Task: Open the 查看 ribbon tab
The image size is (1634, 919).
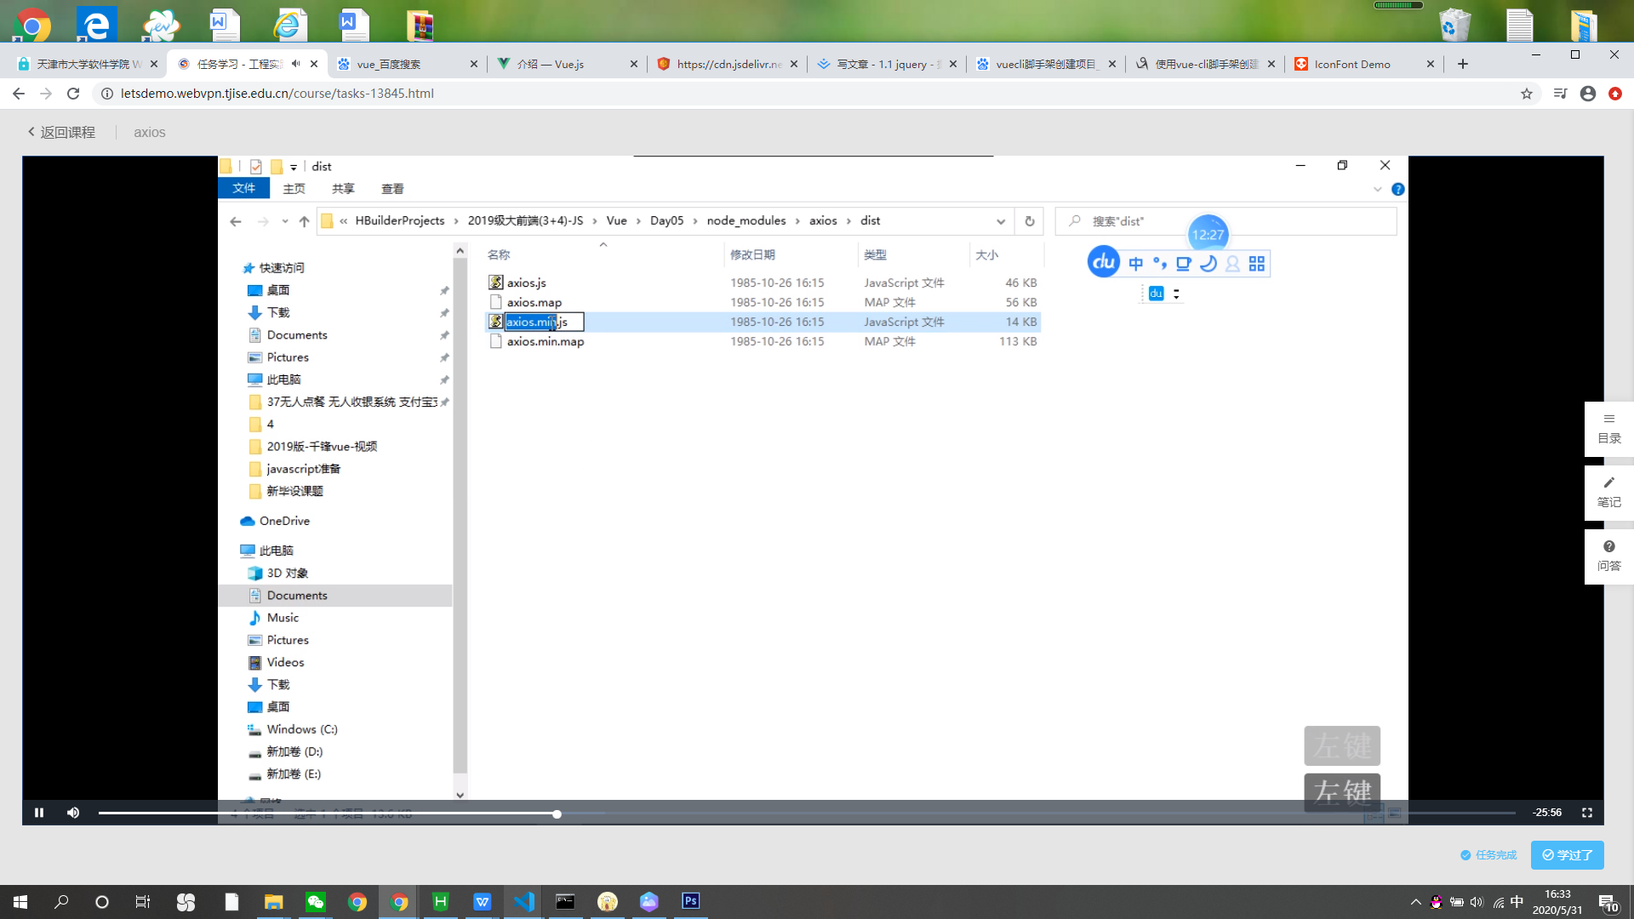Action: [x=392, y=189]
